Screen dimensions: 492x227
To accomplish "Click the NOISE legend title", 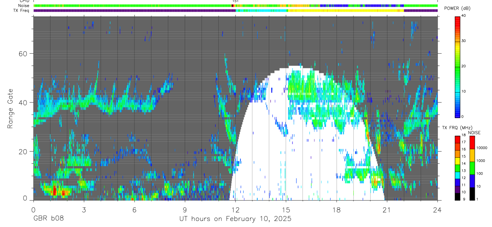I will click(x=475, y=133).
